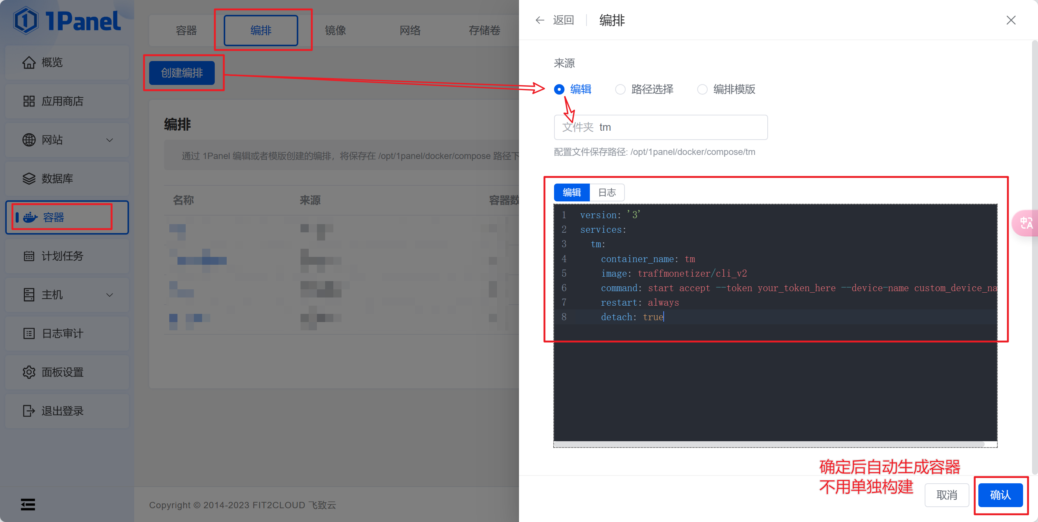Image resolution: width=1038 pixels, height=522 pixels.
Task: Select the 日志 log tab
Action: pyautogui.click(x=607, y=192)
